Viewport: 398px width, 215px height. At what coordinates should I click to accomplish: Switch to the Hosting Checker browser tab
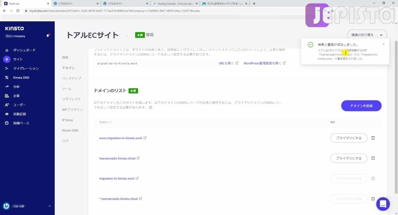tap(175, 3)
